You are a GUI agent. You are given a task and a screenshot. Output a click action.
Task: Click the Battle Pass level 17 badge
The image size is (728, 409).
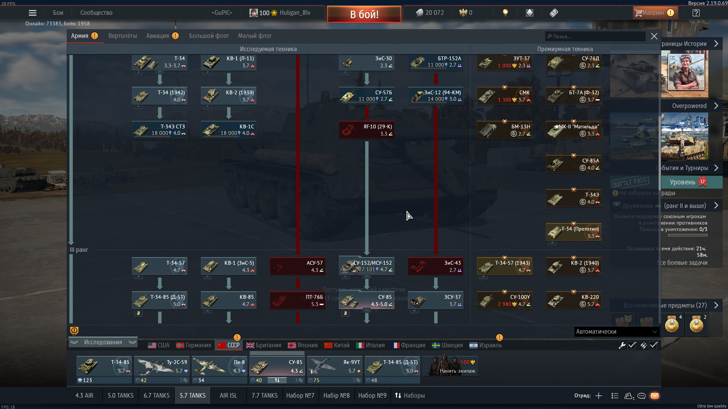point(703,182)
